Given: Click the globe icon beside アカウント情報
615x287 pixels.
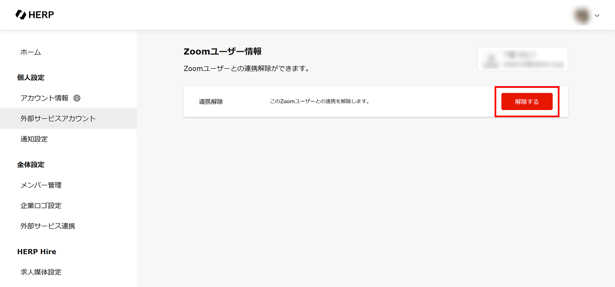Looking at the screenshot, I should point(77,98).
